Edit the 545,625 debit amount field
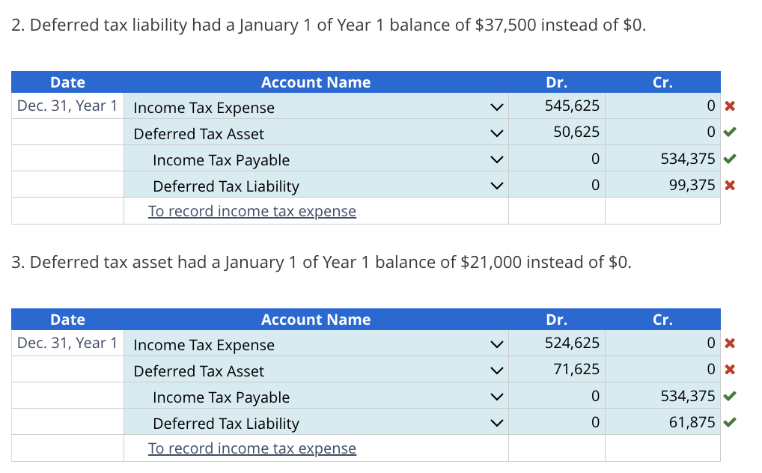 click(x=557, y=107)
